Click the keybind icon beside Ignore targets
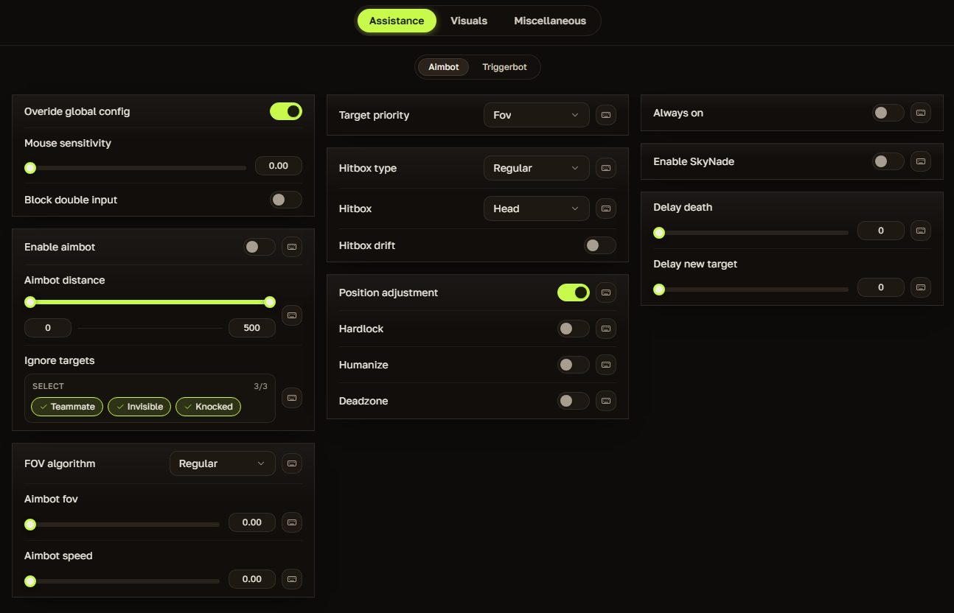The width and height of the screenshot is (954, 613). [292, 398]
